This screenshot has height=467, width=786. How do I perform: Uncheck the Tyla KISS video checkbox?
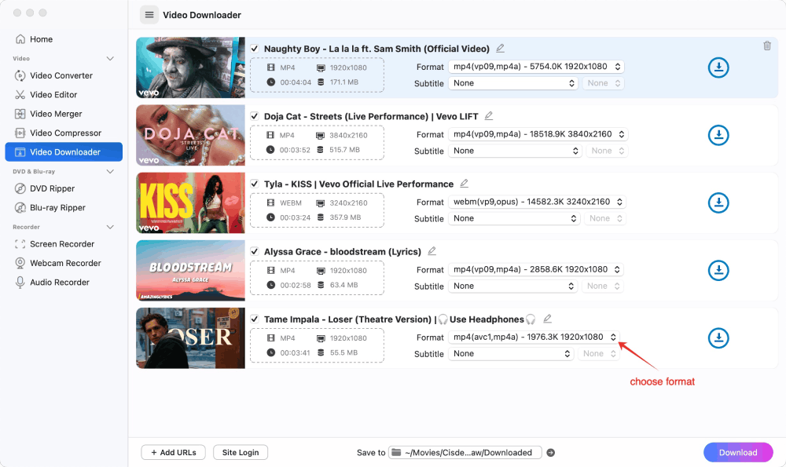(x=255, y=184)
